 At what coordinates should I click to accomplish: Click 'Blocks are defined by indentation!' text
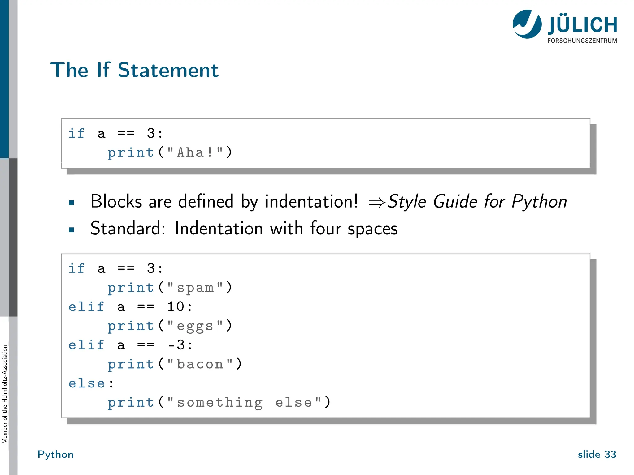click(224, 202)
